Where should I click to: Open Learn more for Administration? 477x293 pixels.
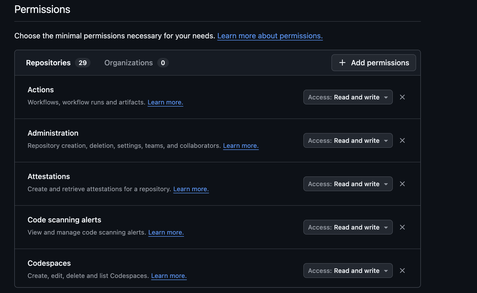pyautogui.click(x=240, y=146)
